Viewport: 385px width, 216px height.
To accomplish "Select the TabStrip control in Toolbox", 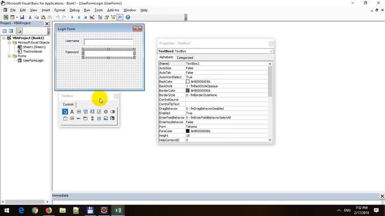I will point(79,119).
